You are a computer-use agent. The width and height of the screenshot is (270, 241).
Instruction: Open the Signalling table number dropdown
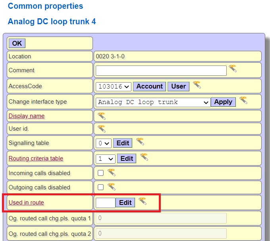click(104, 143)
